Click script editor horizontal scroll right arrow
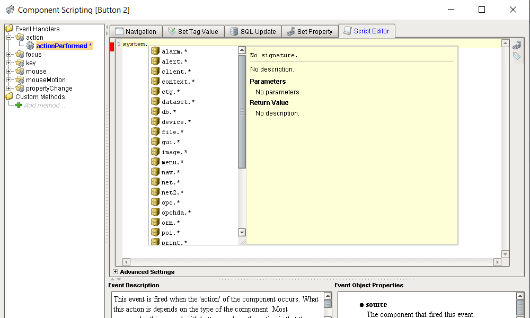 click(x=497, y=262)
